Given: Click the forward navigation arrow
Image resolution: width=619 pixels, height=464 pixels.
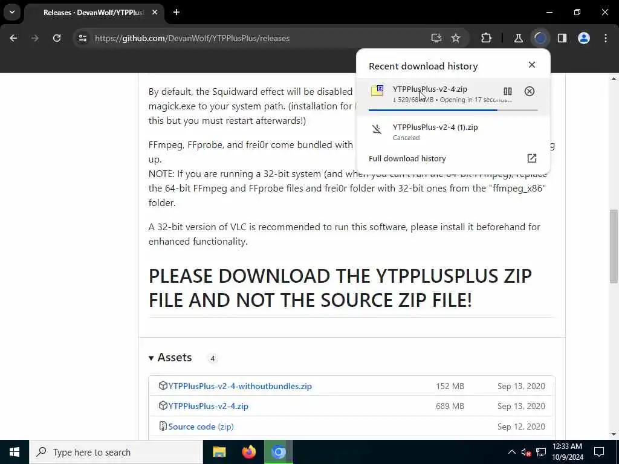Looking at the screenshot, I should [34, 38].
